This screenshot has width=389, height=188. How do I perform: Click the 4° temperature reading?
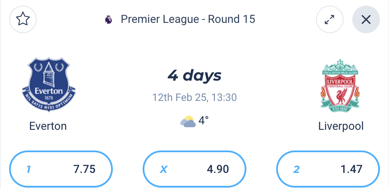click(x=204, y=121)
